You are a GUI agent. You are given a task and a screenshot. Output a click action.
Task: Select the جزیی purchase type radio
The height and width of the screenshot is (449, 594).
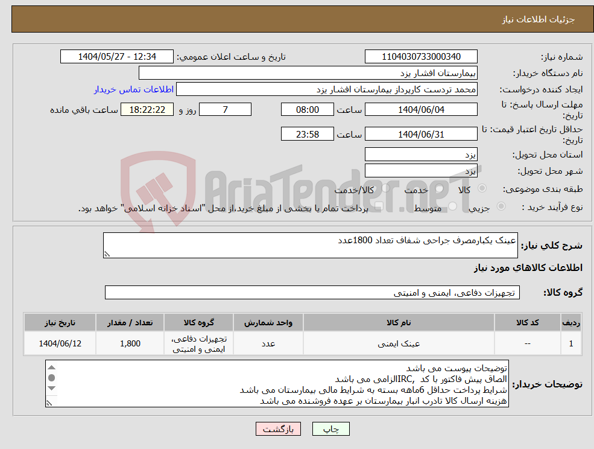(x=501, y=206)
